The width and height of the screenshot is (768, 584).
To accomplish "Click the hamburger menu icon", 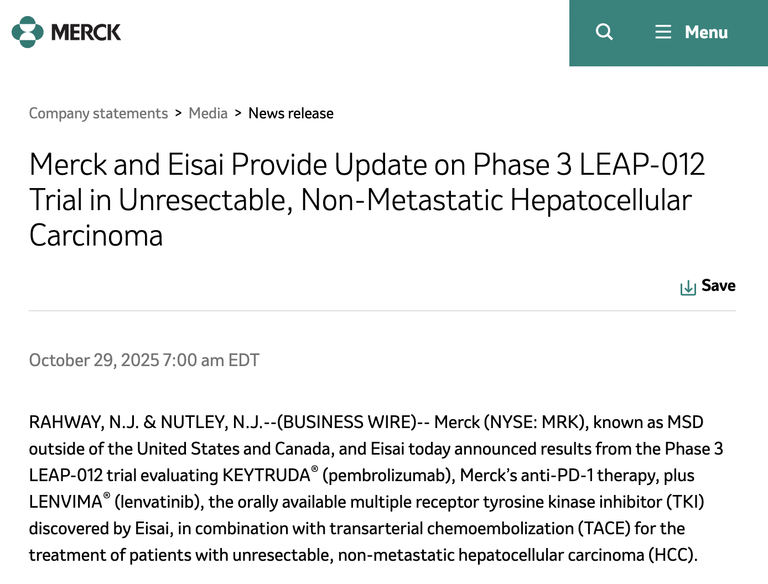I will 663,32.
